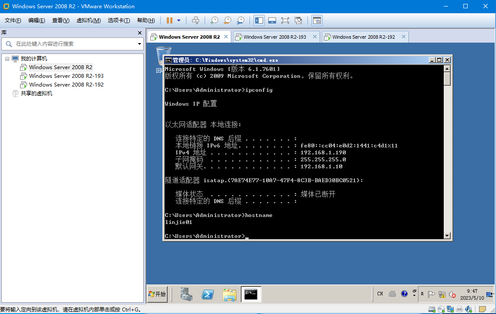The height and width of the screenshot is (314, 496).
Task: Click the hard disk status icon
Action: 432,309
